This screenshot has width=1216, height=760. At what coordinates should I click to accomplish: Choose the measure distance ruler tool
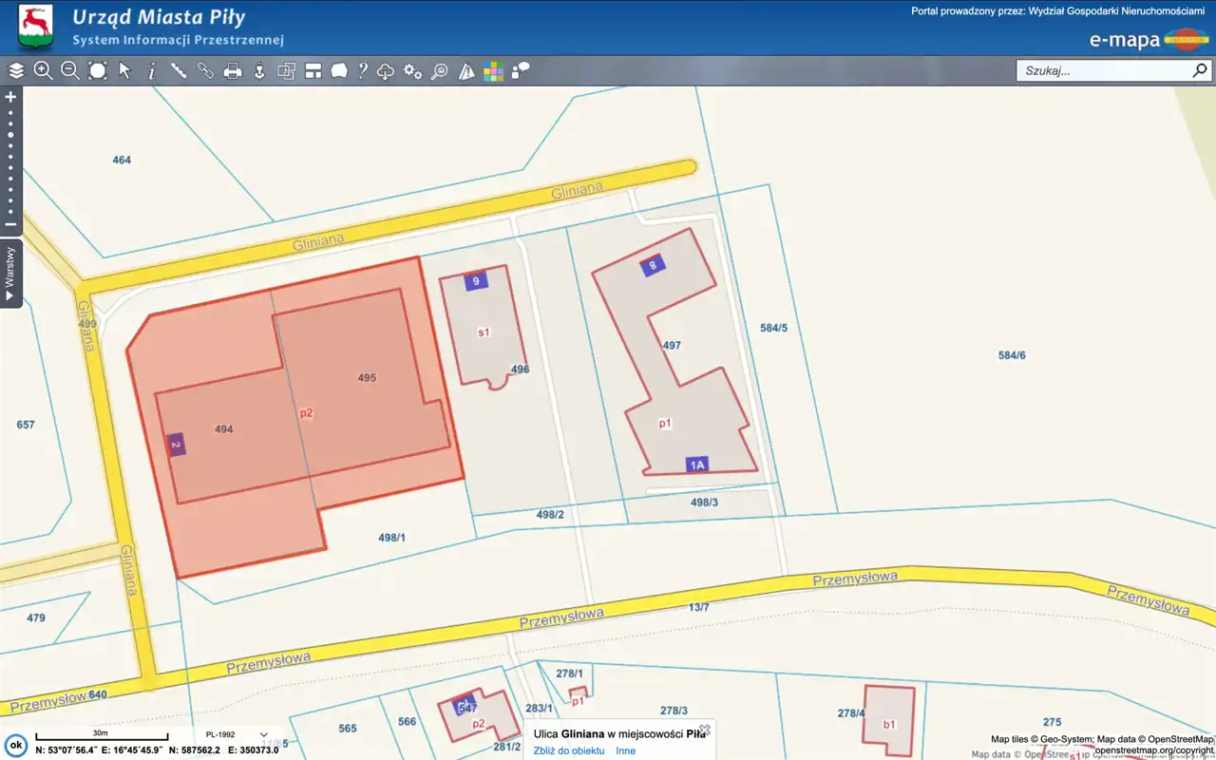tap(178, 71)
